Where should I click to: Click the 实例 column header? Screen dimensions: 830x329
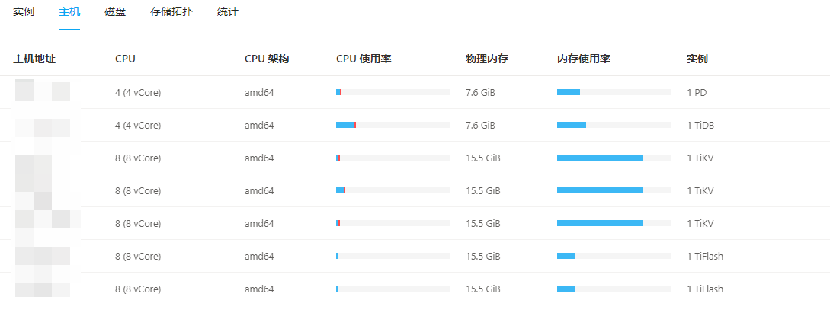click(697, 59)
